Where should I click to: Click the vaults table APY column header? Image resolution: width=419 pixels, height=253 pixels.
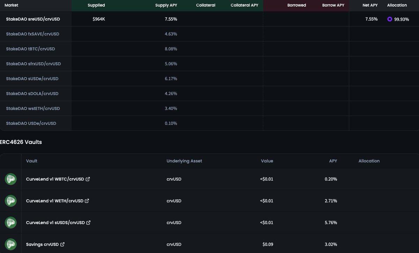pos(333,161)
